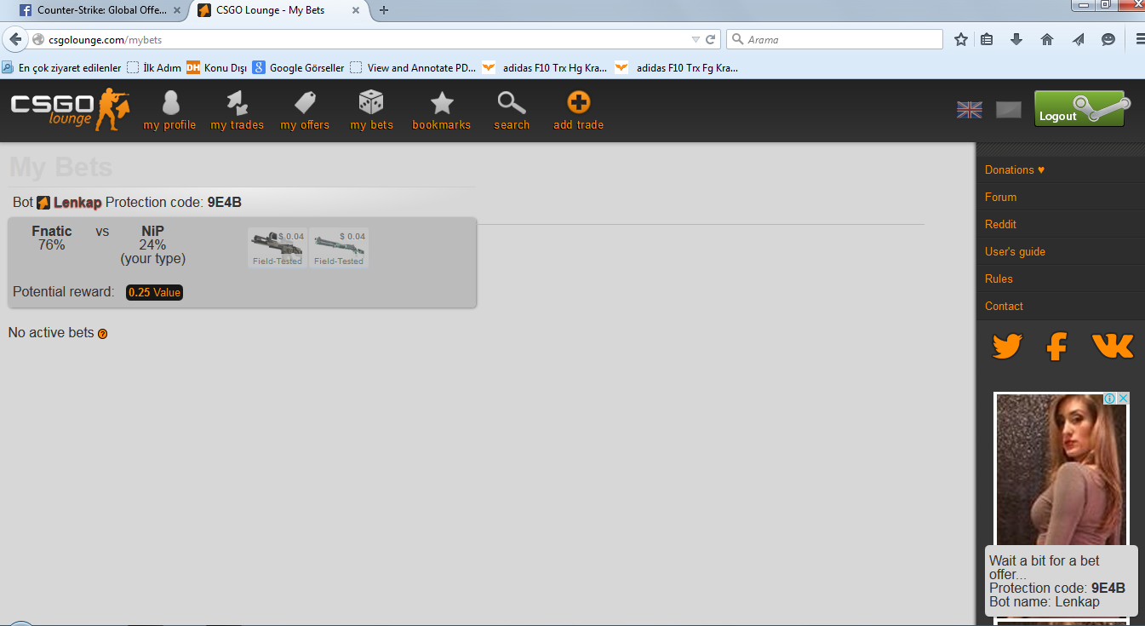This screenshot has height=626, width=1145.
Task: Click the add trade plus icon
Action: [x=578, y=103]
